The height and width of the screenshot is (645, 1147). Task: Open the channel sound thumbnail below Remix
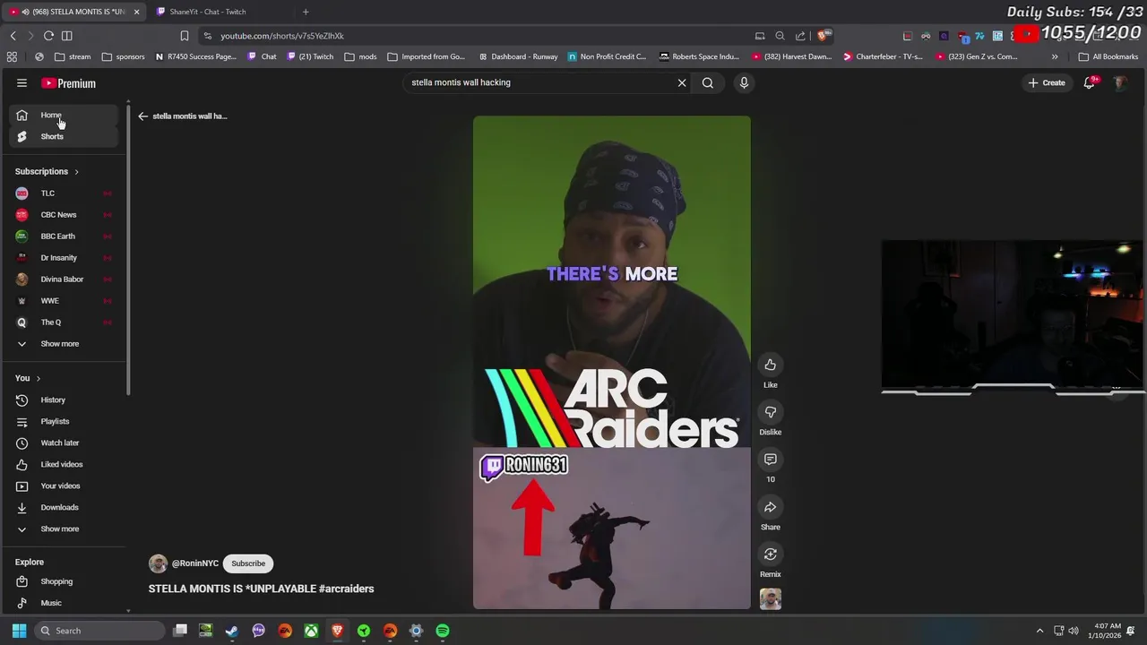770,598
